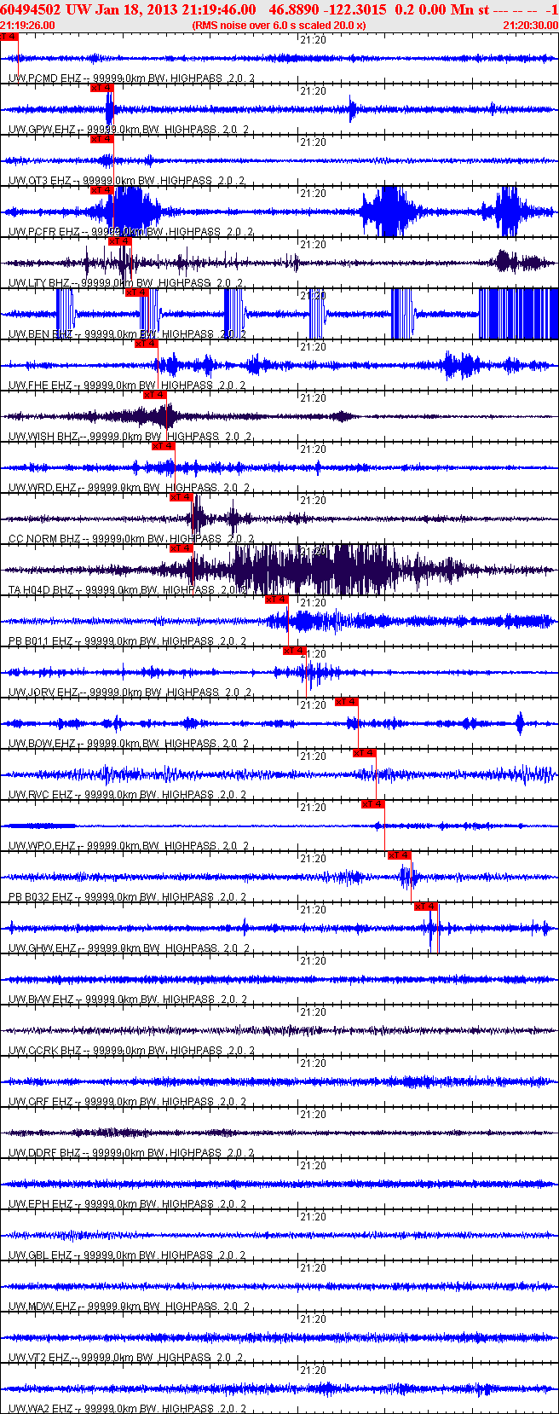
Task: Select the red pick marker on UW.FHE trace
Action: [x=147, y=344]
